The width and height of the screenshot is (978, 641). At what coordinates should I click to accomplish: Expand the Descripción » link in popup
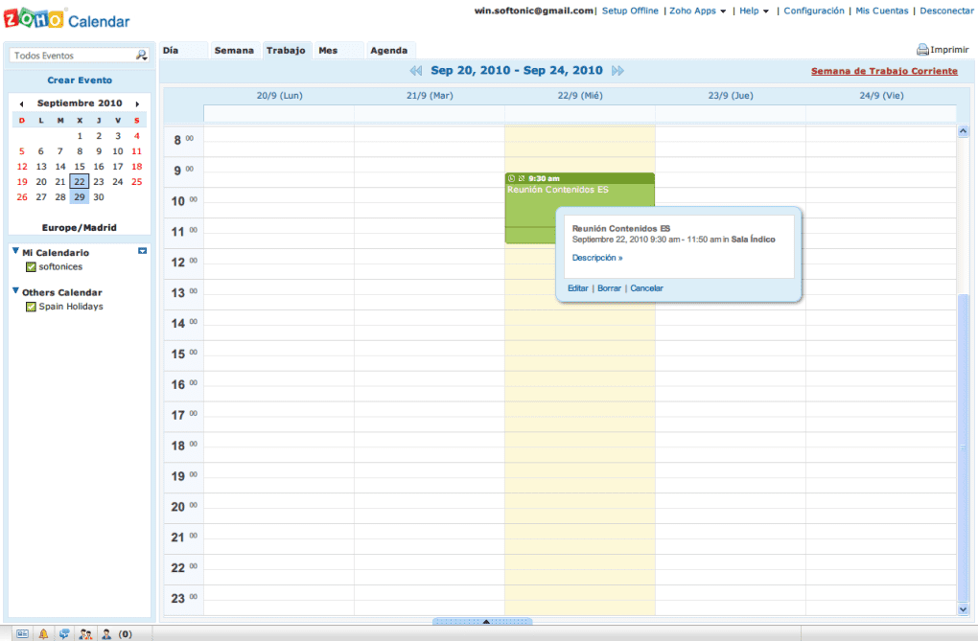(597, 258)
